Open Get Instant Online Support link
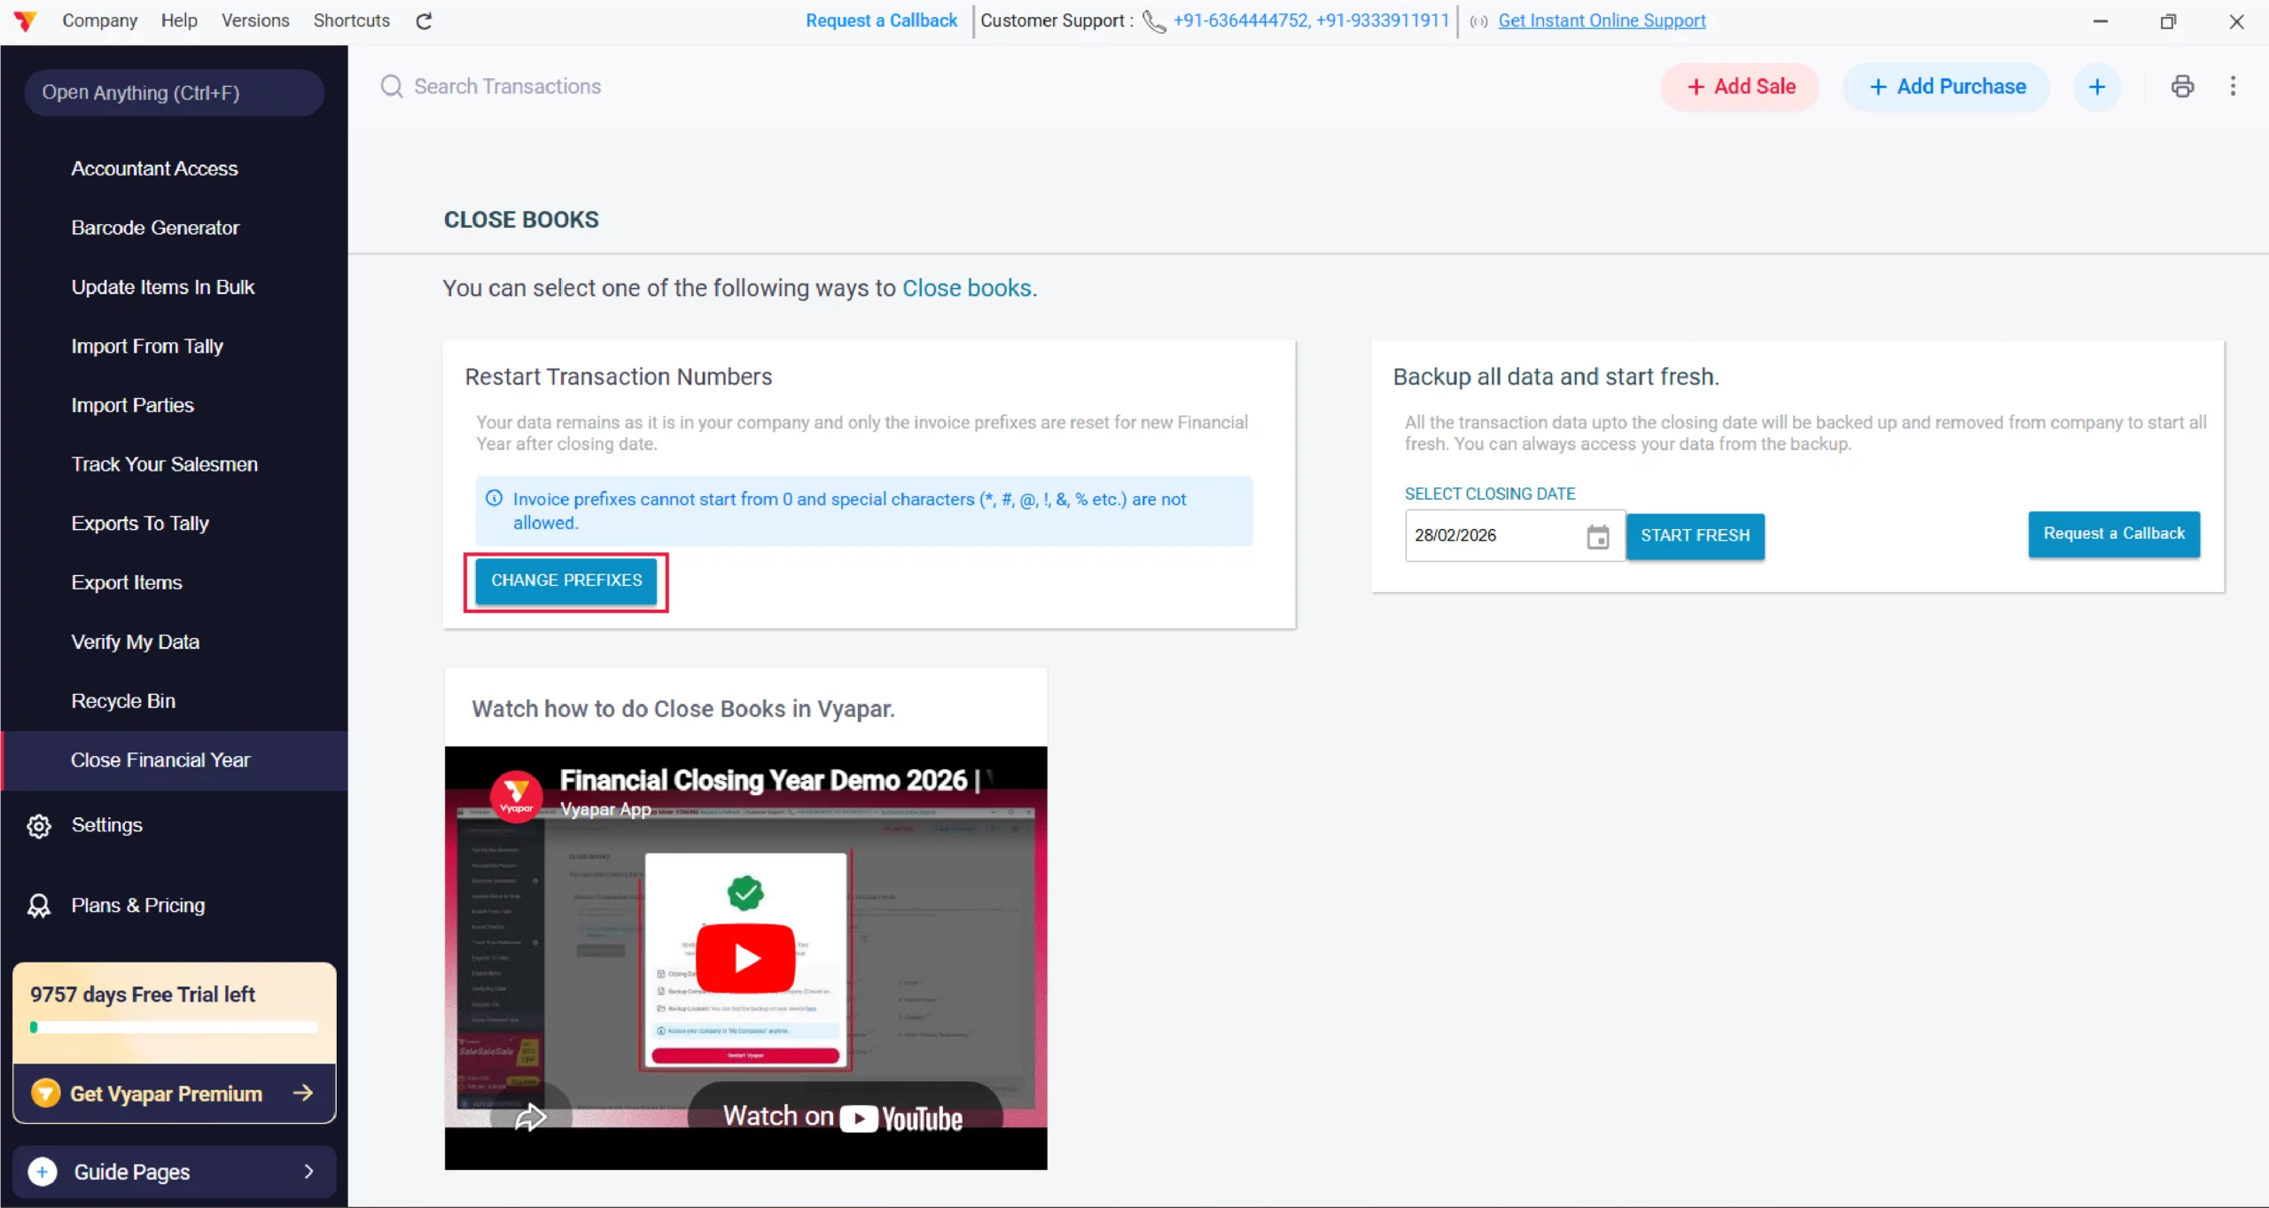This screenshot has height=1208, width=2269. pos(1602,20)
